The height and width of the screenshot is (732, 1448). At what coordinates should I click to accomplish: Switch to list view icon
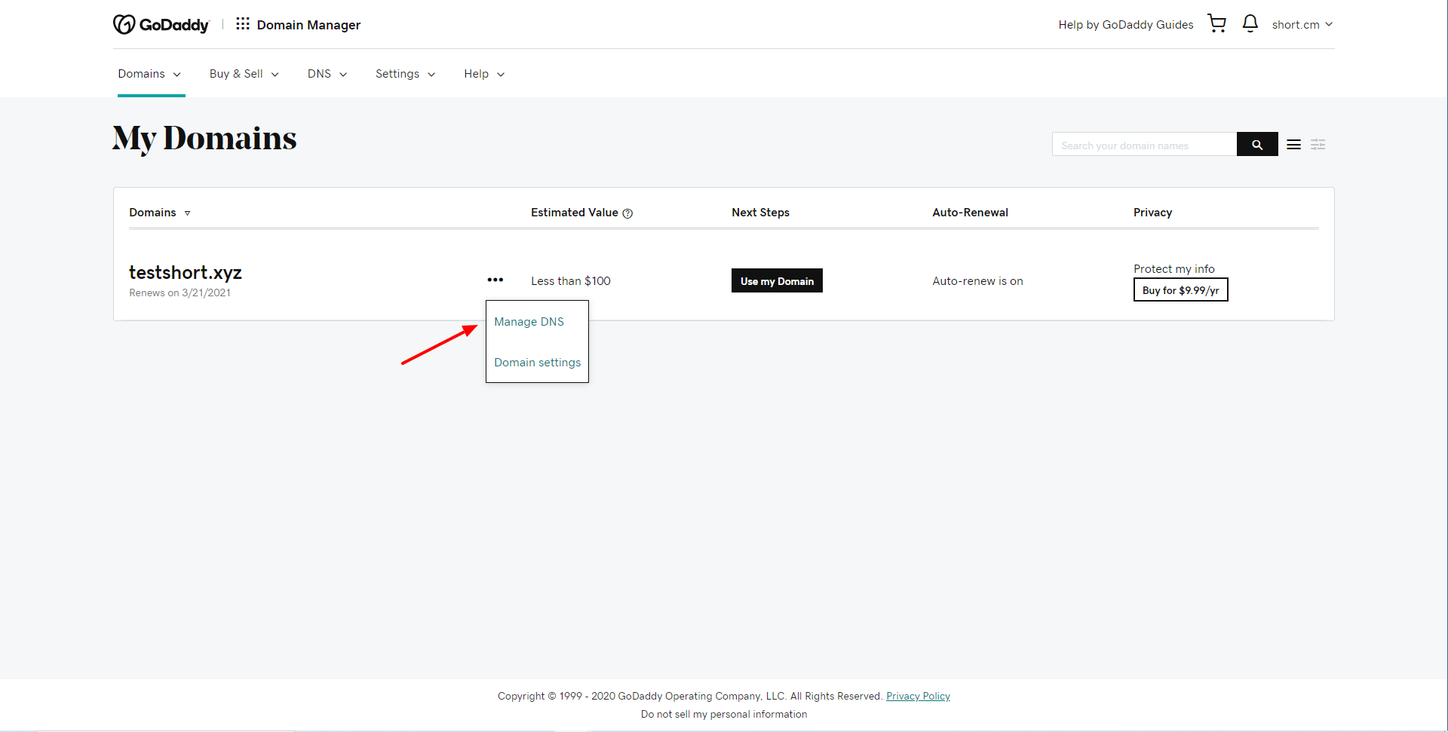(1293, 145)
